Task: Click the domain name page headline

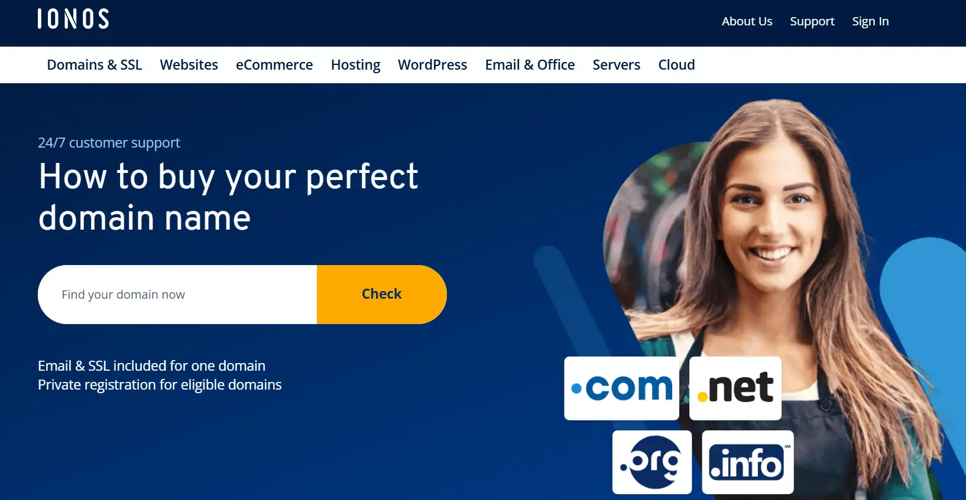Action: [228, 197]
